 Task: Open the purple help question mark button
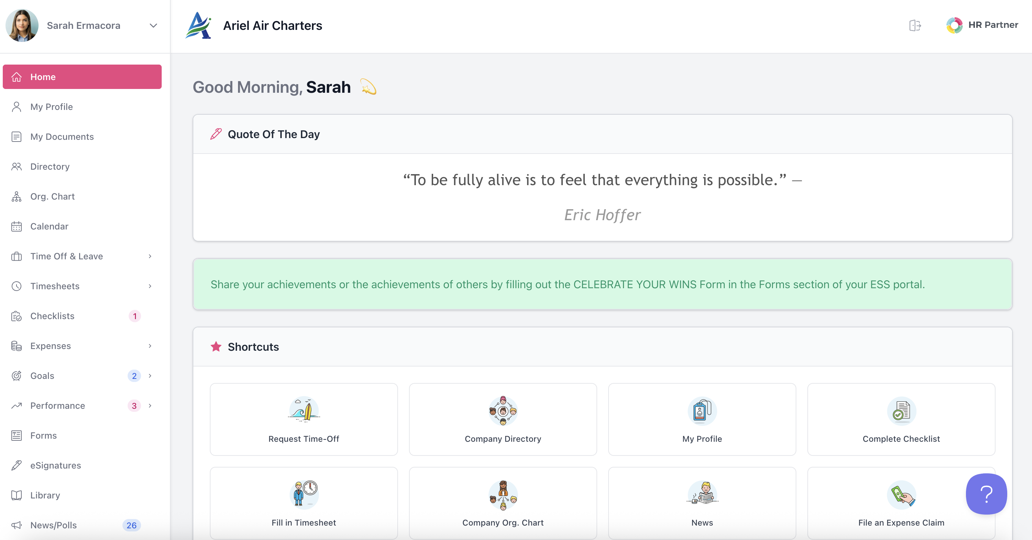(986, 494)
